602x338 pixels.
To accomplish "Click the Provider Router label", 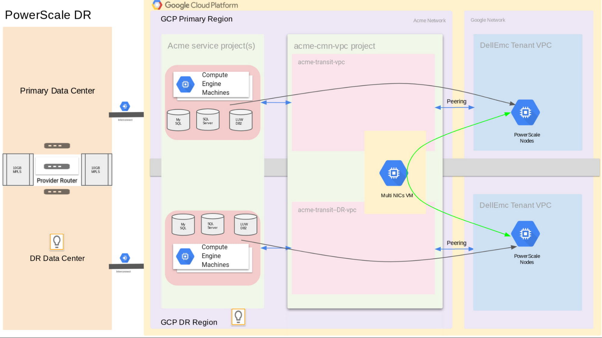I will coord(57,181).
